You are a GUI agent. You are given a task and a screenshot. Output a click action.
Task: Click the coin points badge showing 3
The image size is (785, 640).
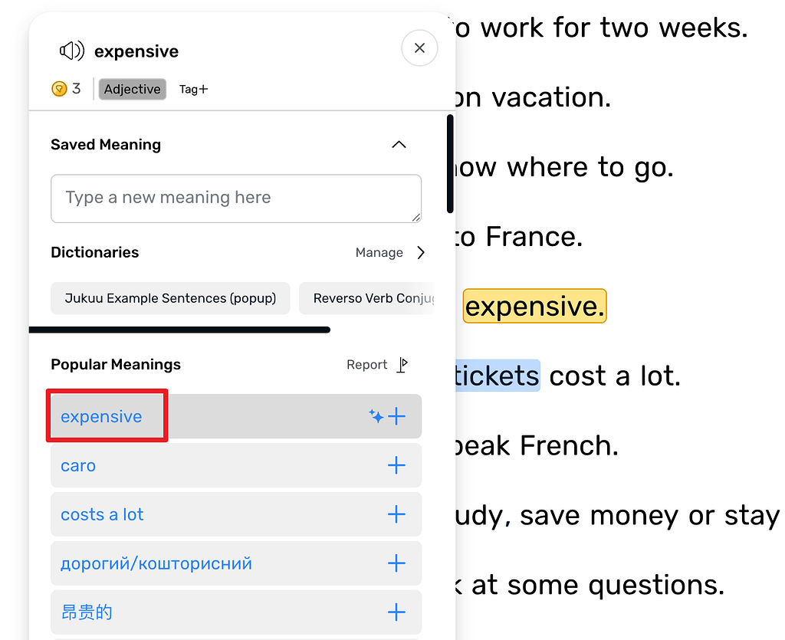pos(67,89)
